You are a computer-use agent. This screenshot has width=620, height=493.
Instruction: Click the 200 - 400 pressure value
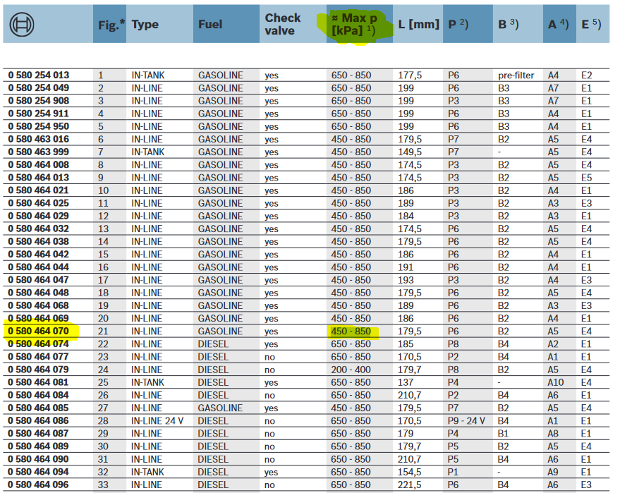351,370
